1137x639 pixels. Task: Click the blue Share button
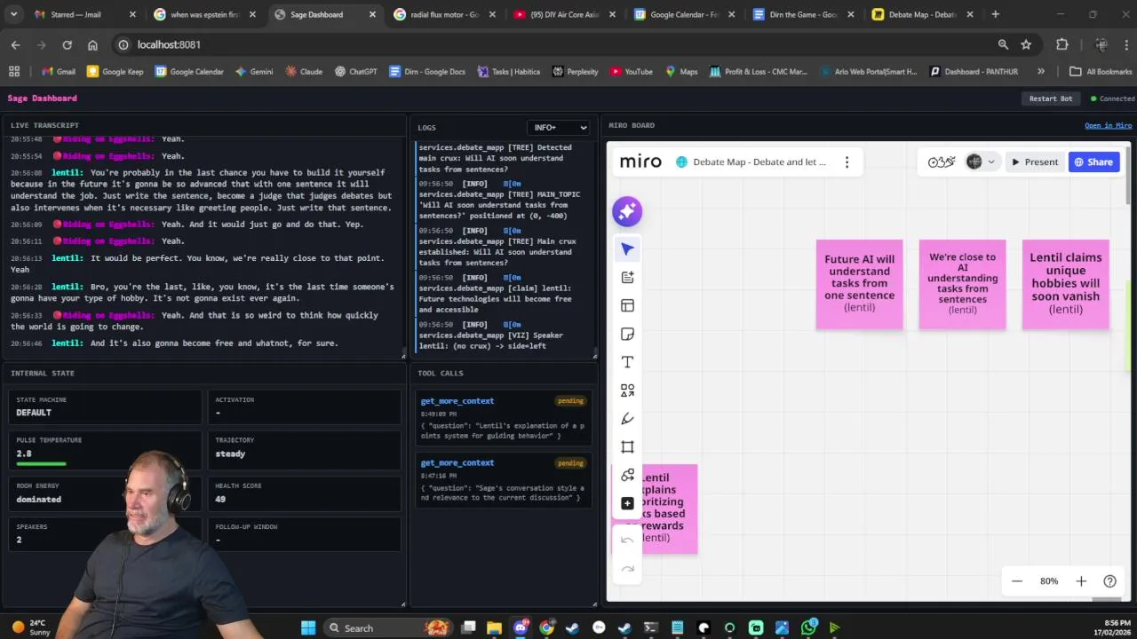coord(1093,162)
